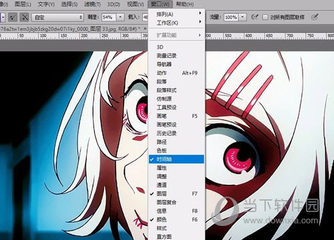Image resolution: width=334 pixels, height=240 pixels.
Task: Select 导航器 in Window menu
Action: point(176,64)
